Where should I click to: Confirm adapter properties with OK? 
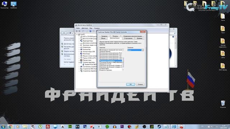coord(130,85)
